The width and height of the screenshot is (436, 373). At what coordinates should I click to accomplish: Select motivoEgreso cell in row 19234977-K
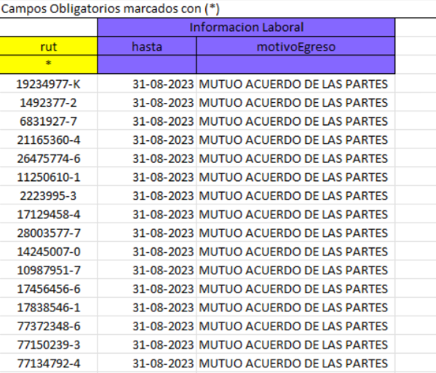[296, 84]
